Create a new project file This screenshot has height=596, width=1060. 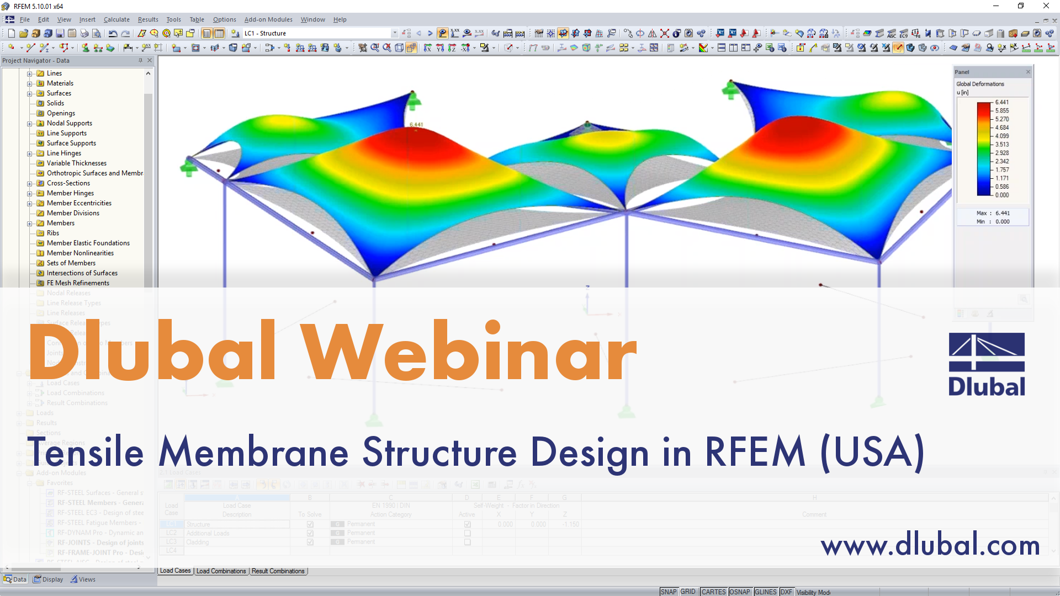(x=11, y=33)
